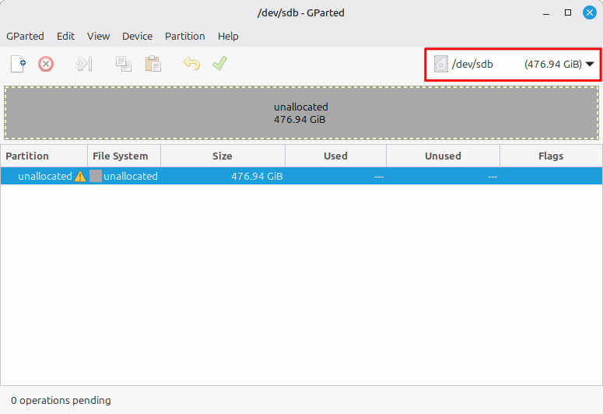Click the File System column header
Screen dimensions: 603x414
pos(121,156)
